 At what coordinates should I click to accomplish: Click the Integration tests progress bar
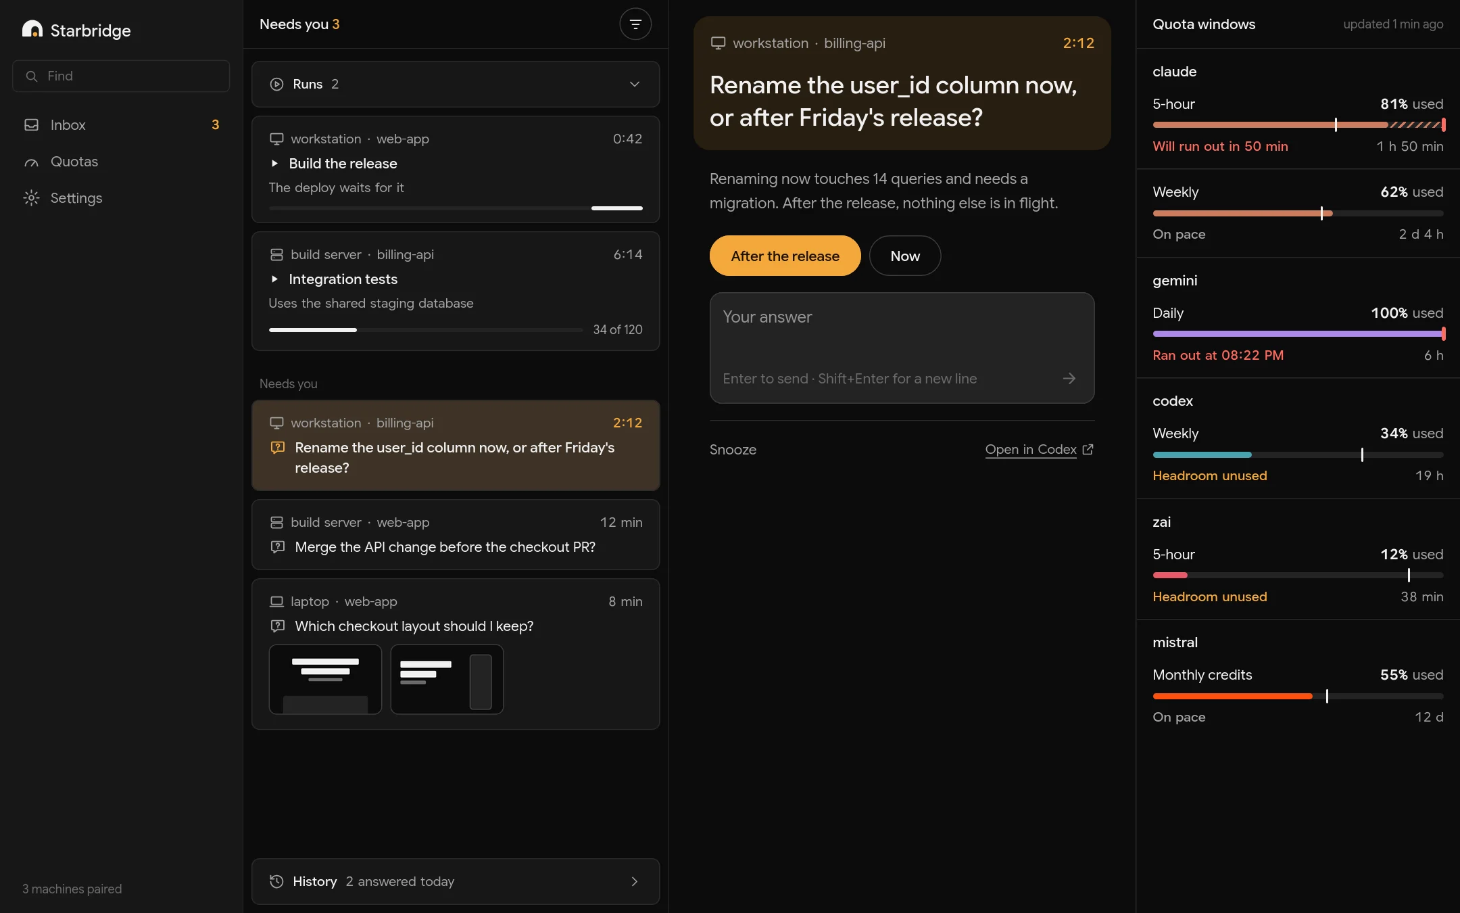pos(426,330)
